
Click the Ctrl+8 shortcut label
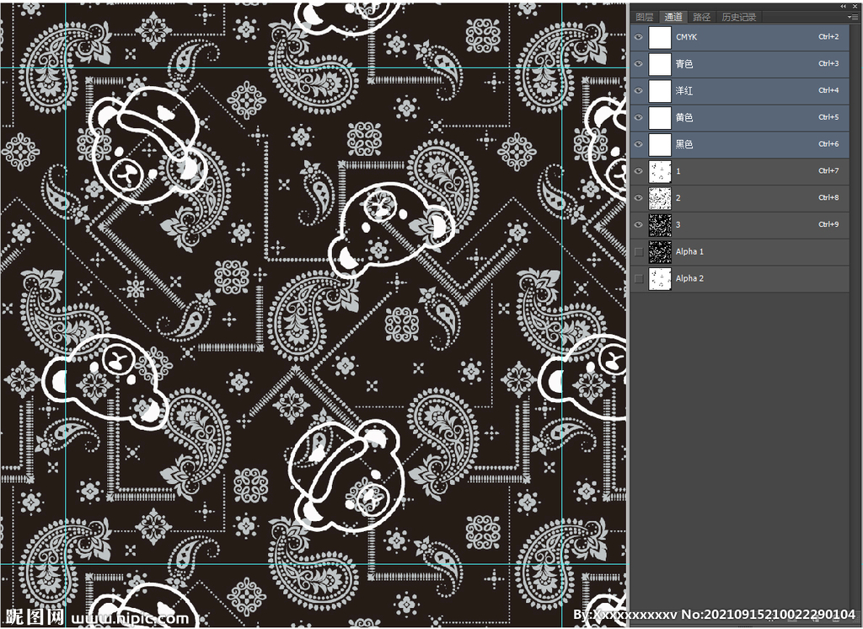click(x=828, y=197)
